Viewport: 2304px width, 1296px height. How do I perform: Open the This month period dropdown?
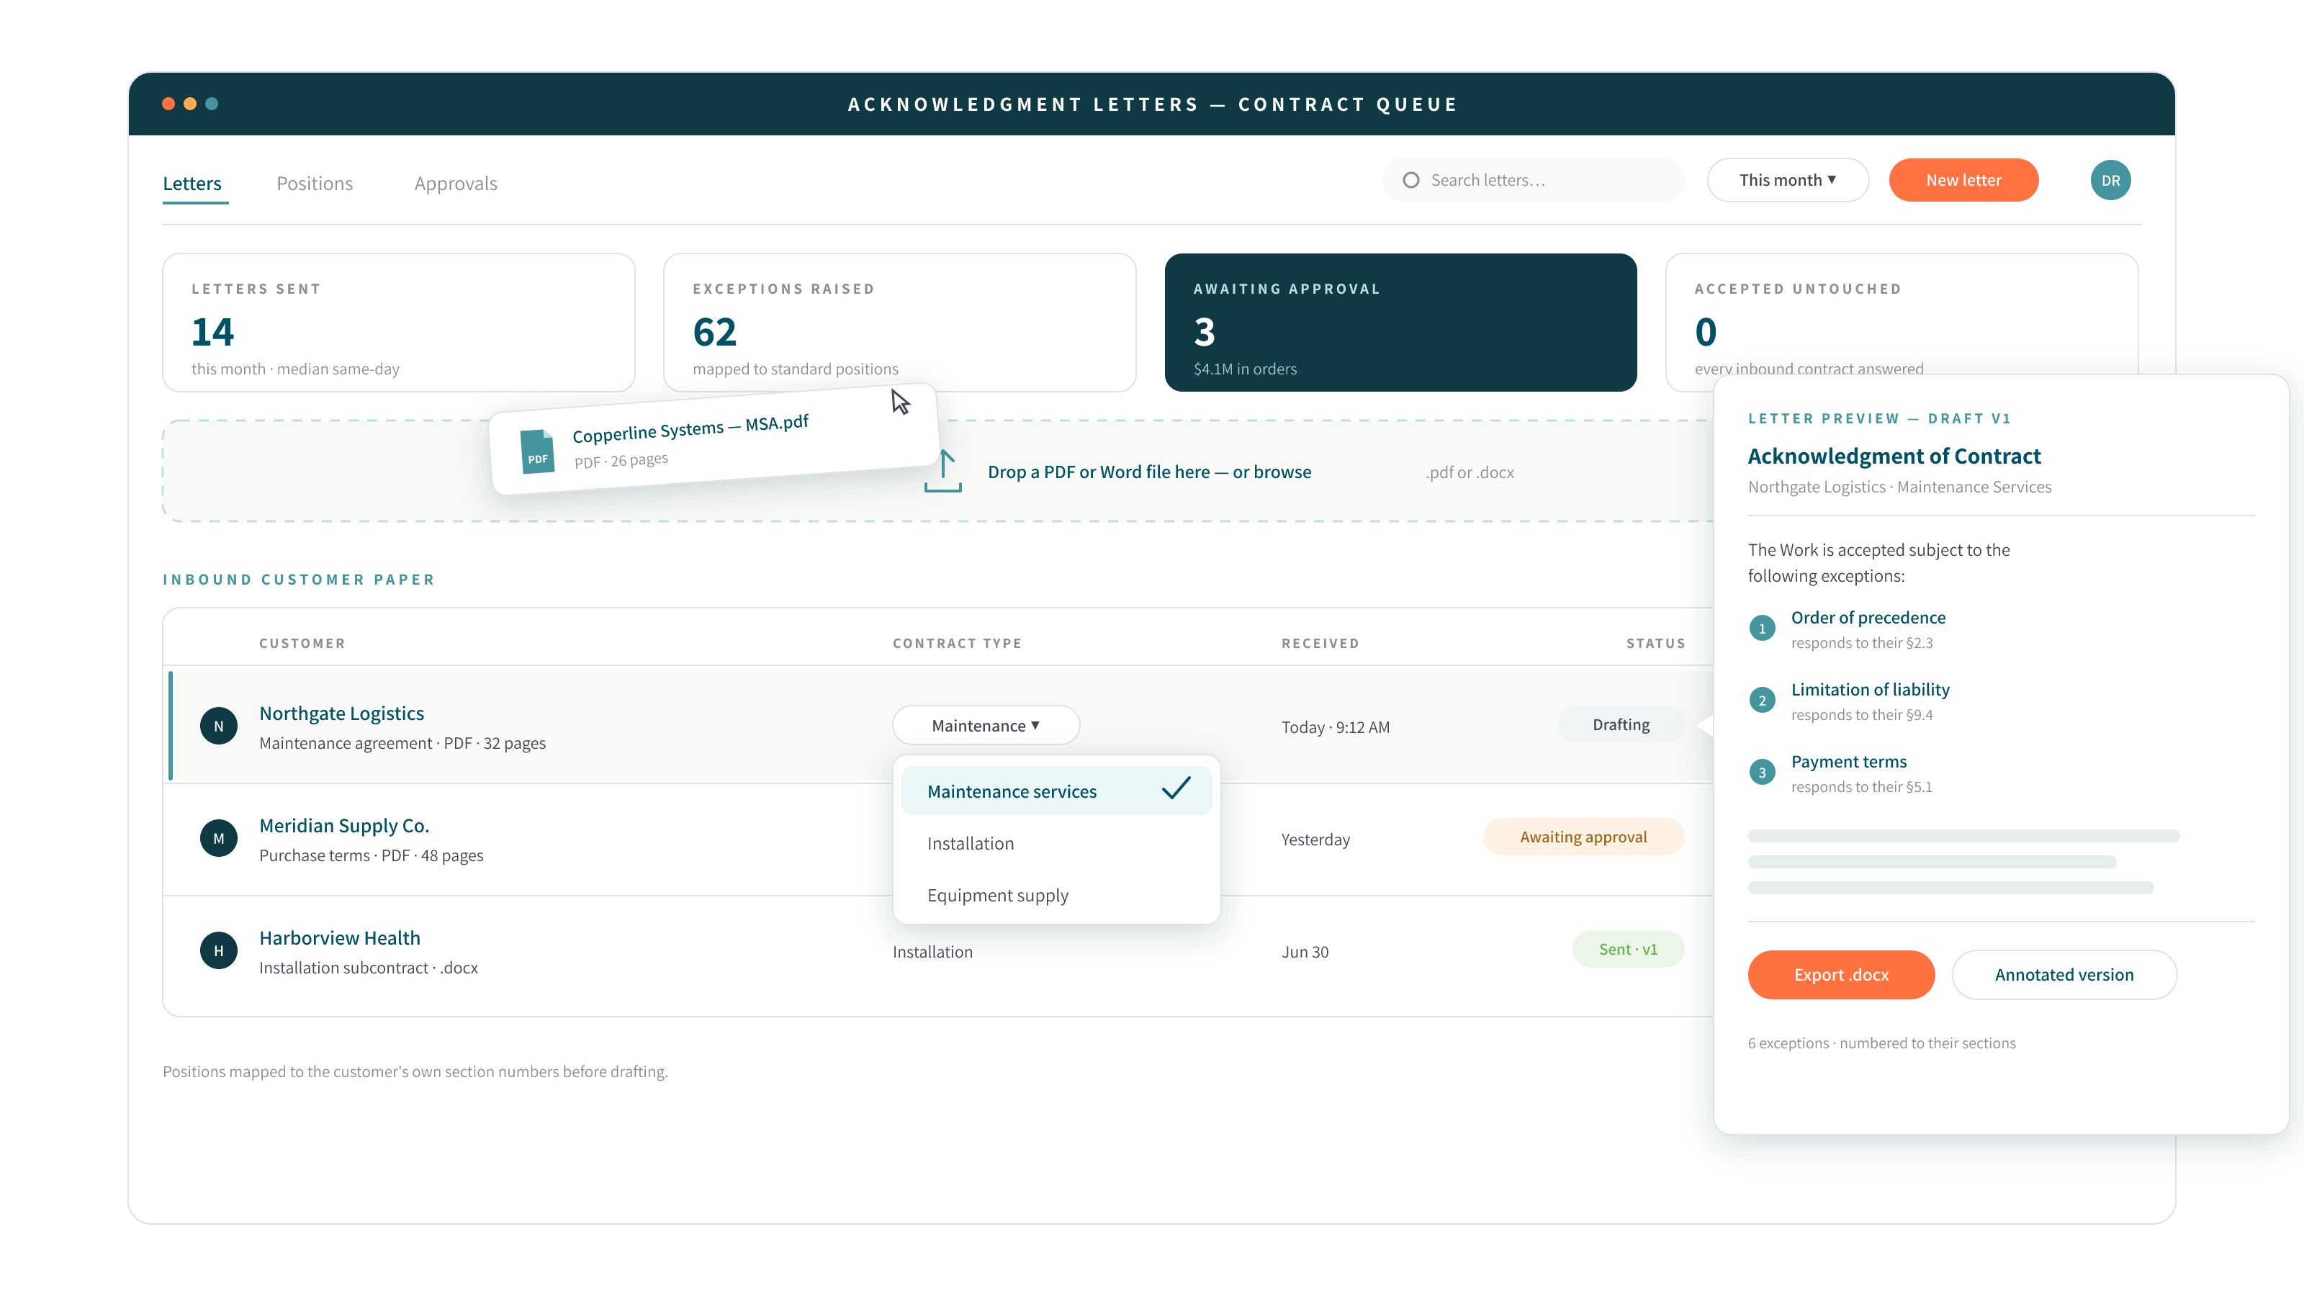tap(1787, 181)
